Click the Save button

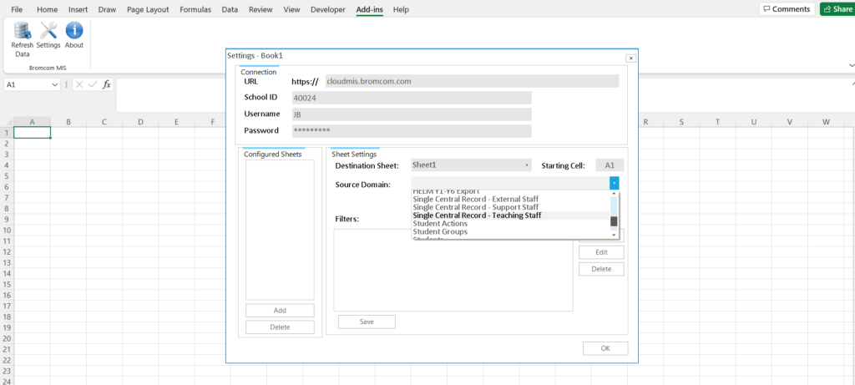coord(367,322)
